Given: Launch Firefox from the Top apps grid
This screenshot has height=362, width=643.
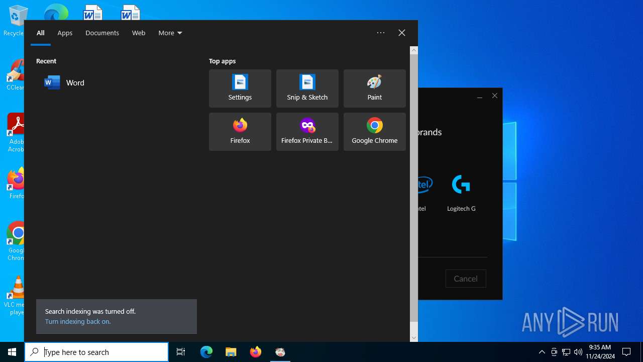Looking at the screenshot, I should pyautogui.click(x=240, y=132).
